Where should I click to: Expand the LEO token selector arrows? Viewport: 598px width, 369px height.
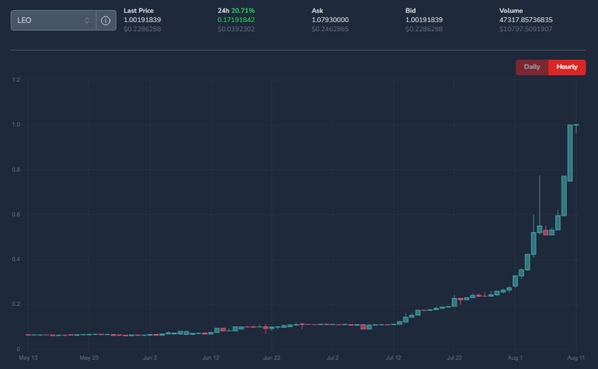click(87, 20)
